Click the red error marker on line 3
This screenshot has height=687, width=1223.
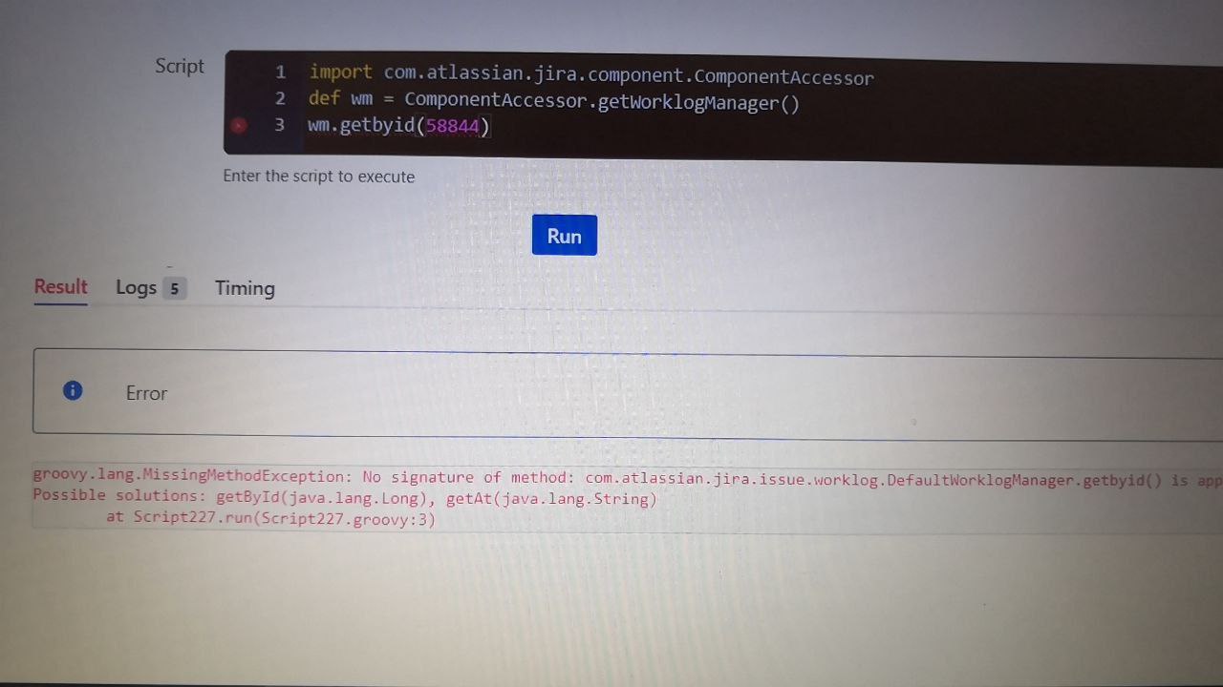pyautogui.click(x=239, y=125)
